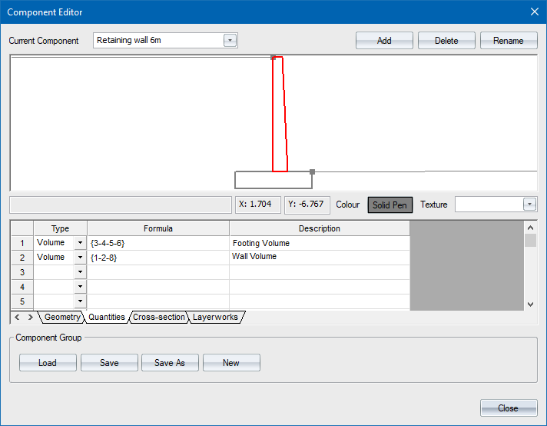Click tab scroll right arrow
Image resolution: width=547 pixels, height=426 pixels.
[31, 317]
